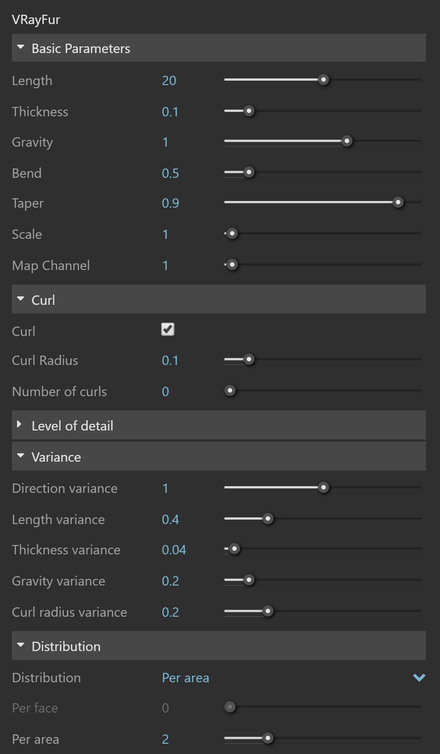Expand the Level of detail section

pyautogui.click(x=20, y=425)
